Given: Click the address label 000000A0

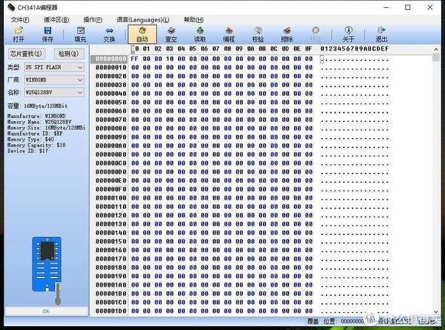Looking at the screenshot, I should point(111,146).
